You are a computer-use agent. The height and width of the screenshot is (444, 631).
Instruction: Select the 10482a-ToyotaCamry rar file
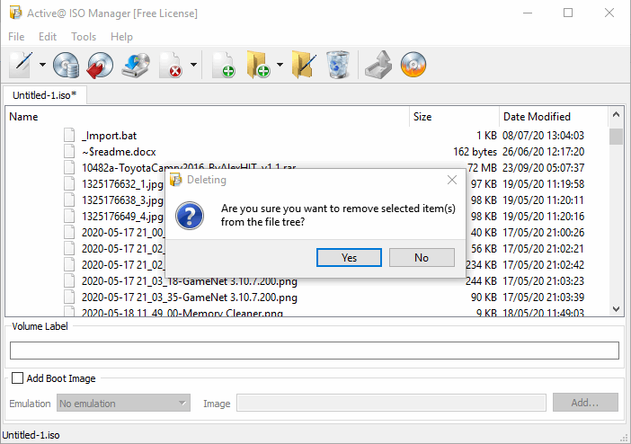[x=189, y=168]
